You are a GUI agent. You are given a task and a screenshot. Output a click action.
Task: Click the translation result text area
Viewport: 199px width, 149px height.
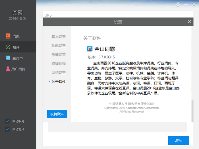(x=118, y=127)
